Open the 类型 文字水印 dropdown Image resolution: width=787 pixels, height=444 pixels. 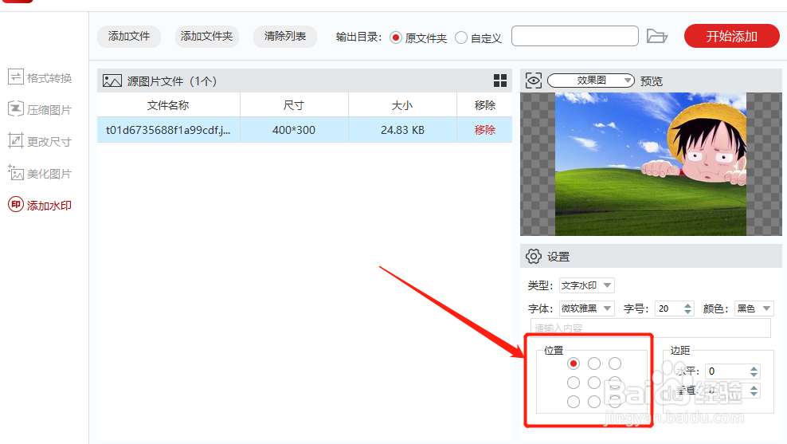pyautogui.click(x=587, y=285)
